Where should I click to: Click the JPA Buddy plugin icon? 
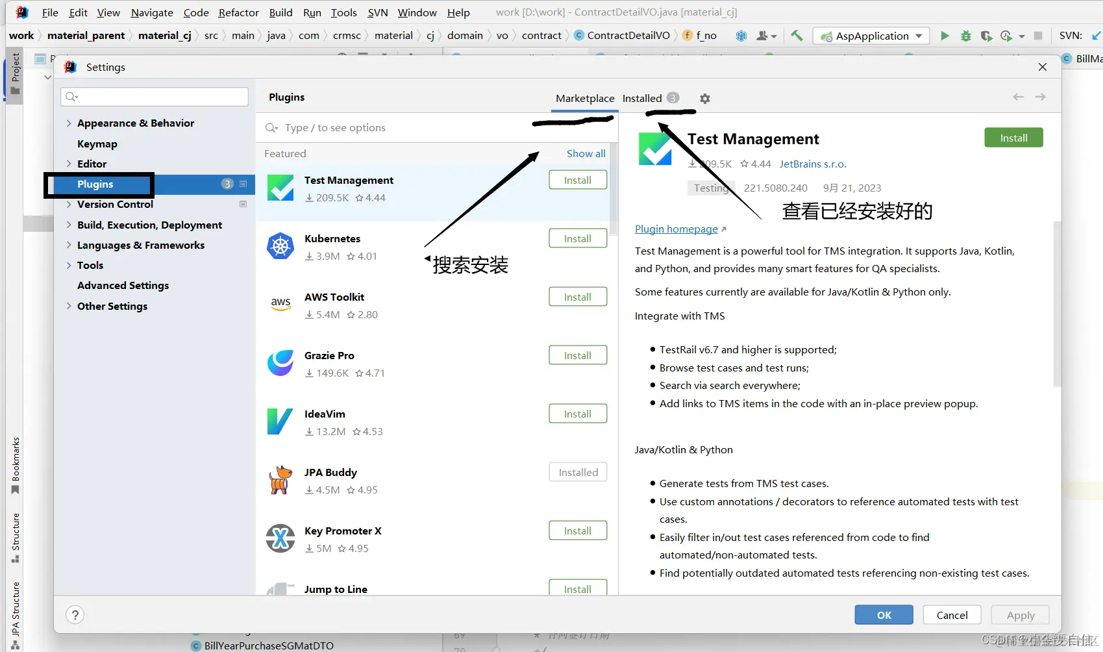(280, 480)
